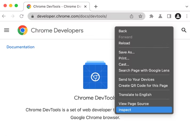Reload the page using toolbar icon
Screen dimensions: 190x136
(x=22, y=16)
